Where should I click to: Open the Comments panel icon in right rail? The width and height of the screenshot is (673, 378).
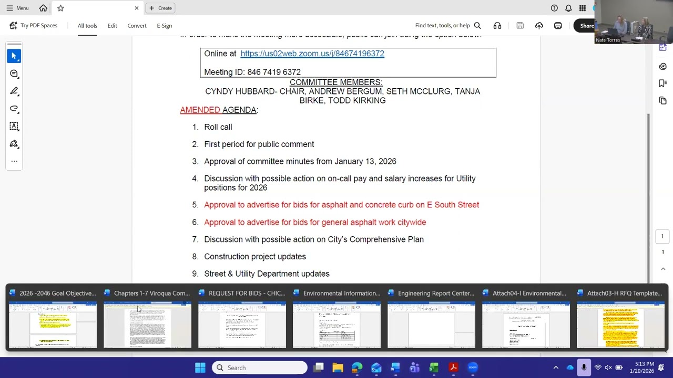tap(662, 66)
